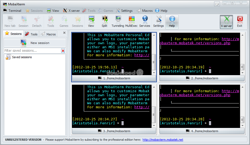Viewport: 250px width, 145px height.
Task: Close the sidebar panel with X
Action: [64, 33]
